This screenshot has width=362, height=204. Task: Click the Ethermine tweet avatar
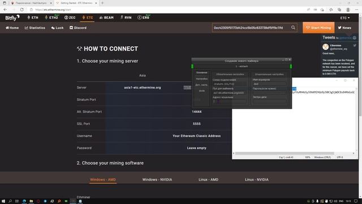click(325, 46)
